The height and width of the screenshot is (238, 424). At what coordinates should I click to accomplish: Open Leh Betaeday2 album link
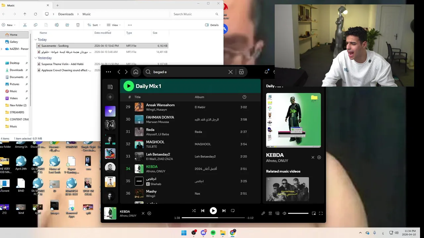pyautogui.click(x=205, y=156)
